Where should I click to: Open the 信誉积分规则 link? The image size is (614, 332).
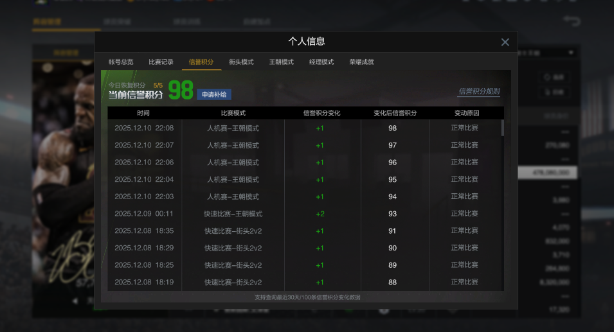[x=479, y=91]
